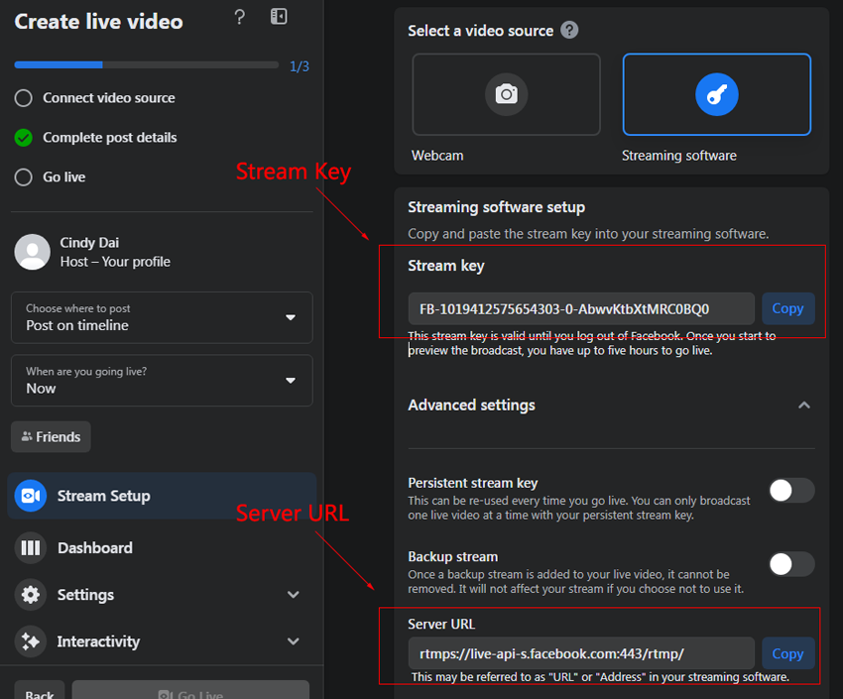843x699 pixels.
Task: Click the help question mark icon
Action: (x=240, y=17)
